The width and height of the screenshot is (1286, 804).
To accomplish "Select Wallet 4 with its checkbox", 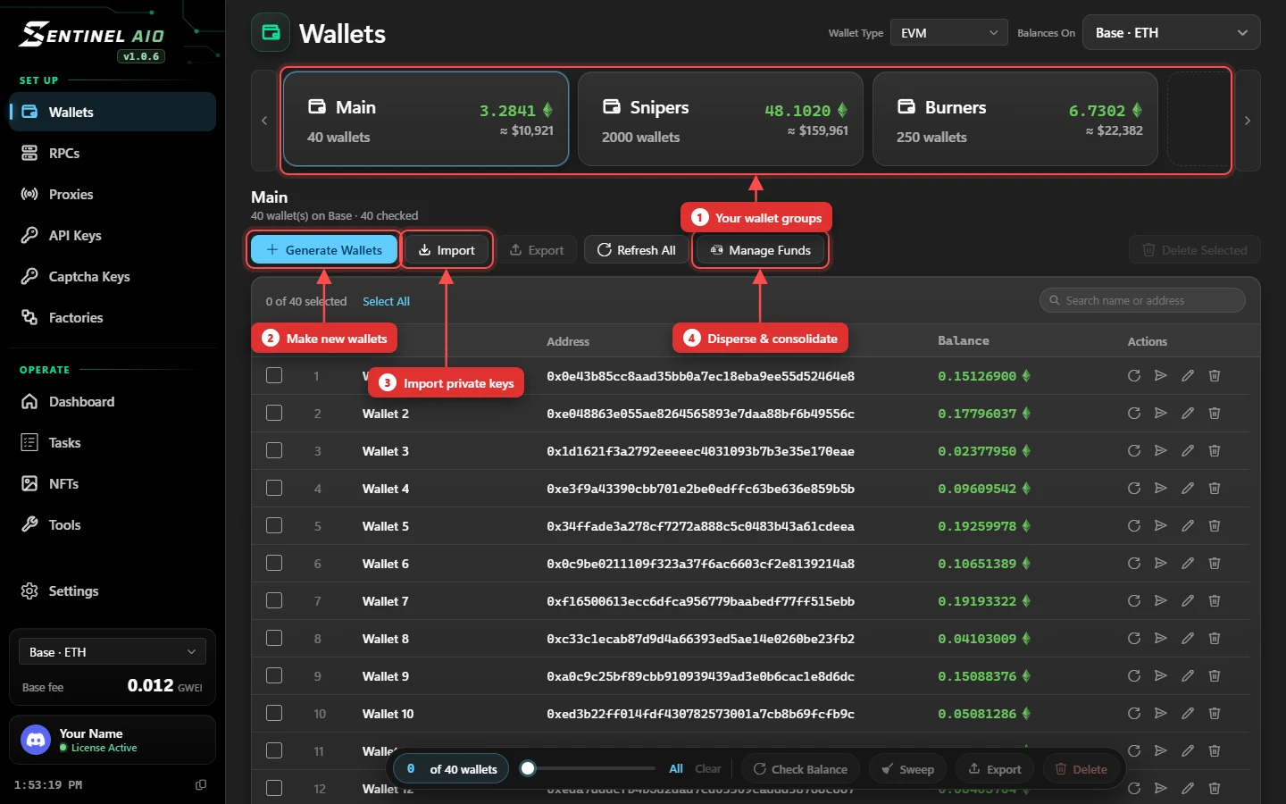I will pos(274,488).
